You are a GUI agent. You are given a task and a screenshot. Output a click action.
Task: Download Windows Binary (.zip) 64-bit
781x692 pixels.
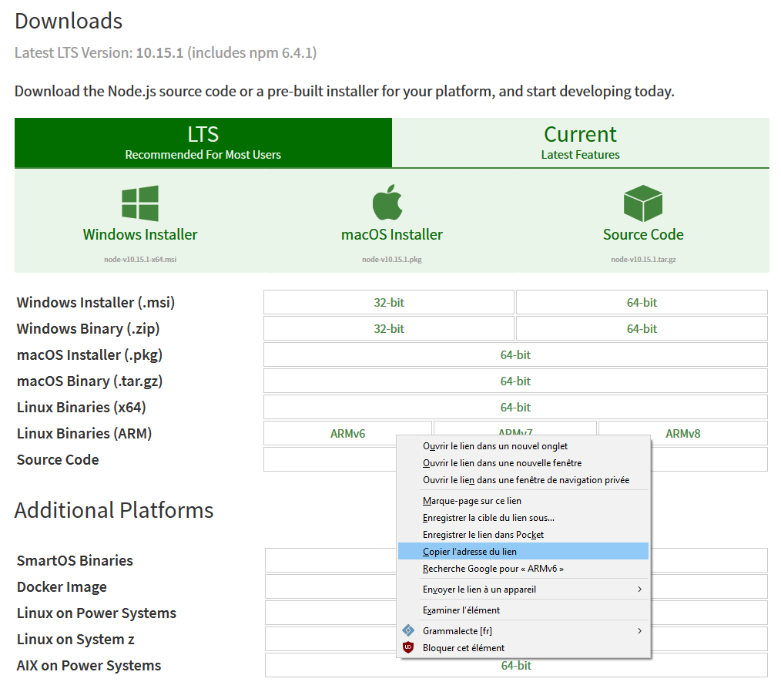[x=642, y=329]
